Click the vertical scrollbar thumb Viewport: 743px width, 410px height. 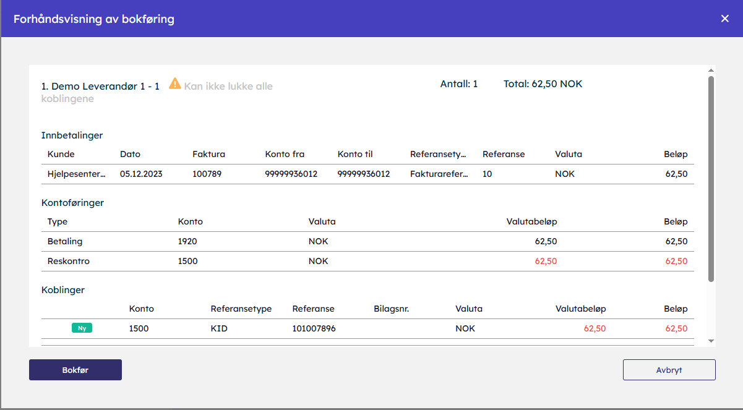(x=711, y=179)
